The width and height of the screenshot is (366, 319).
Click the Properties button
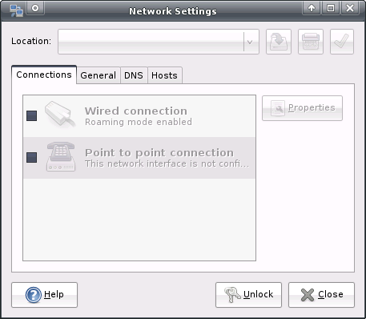pyautogui.click(x=302, y=108)
